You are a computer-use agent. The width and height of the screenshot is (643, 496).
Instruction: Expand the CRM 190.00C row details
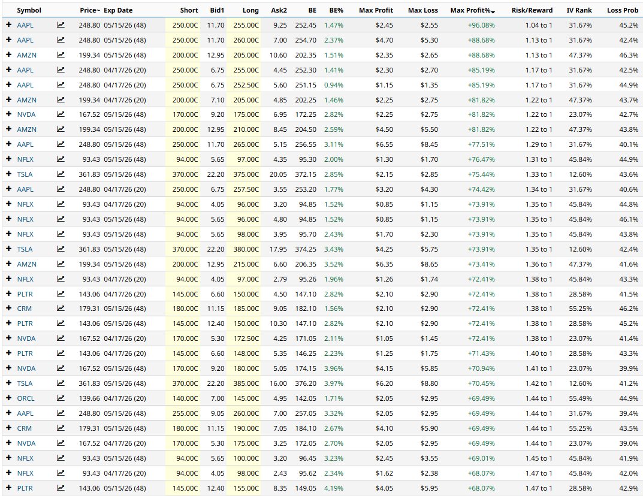tap(8, 428)
